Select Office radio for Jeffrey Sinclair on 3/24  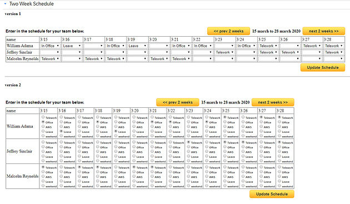tap(207, 147)
